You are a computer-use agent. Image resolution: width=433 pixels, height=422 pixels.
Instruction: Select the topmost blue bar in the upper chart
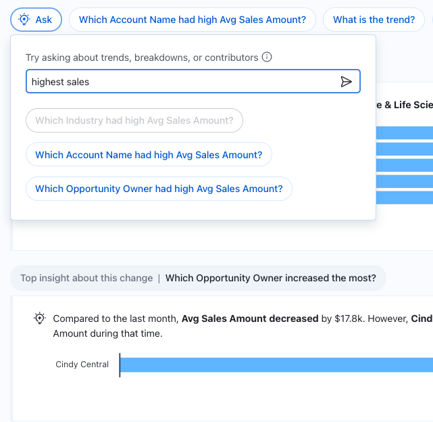tap(404, 133)
